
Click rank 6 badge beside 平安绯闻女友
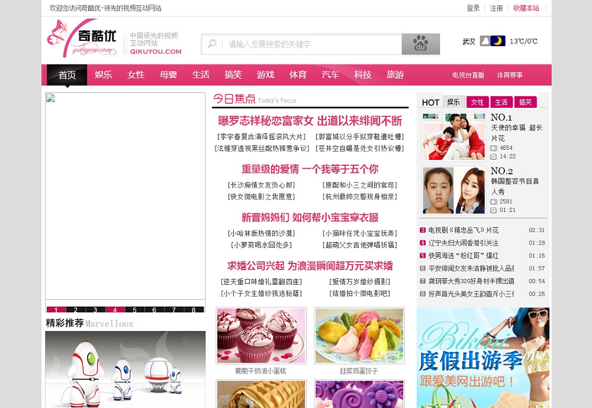click(423, 268)
